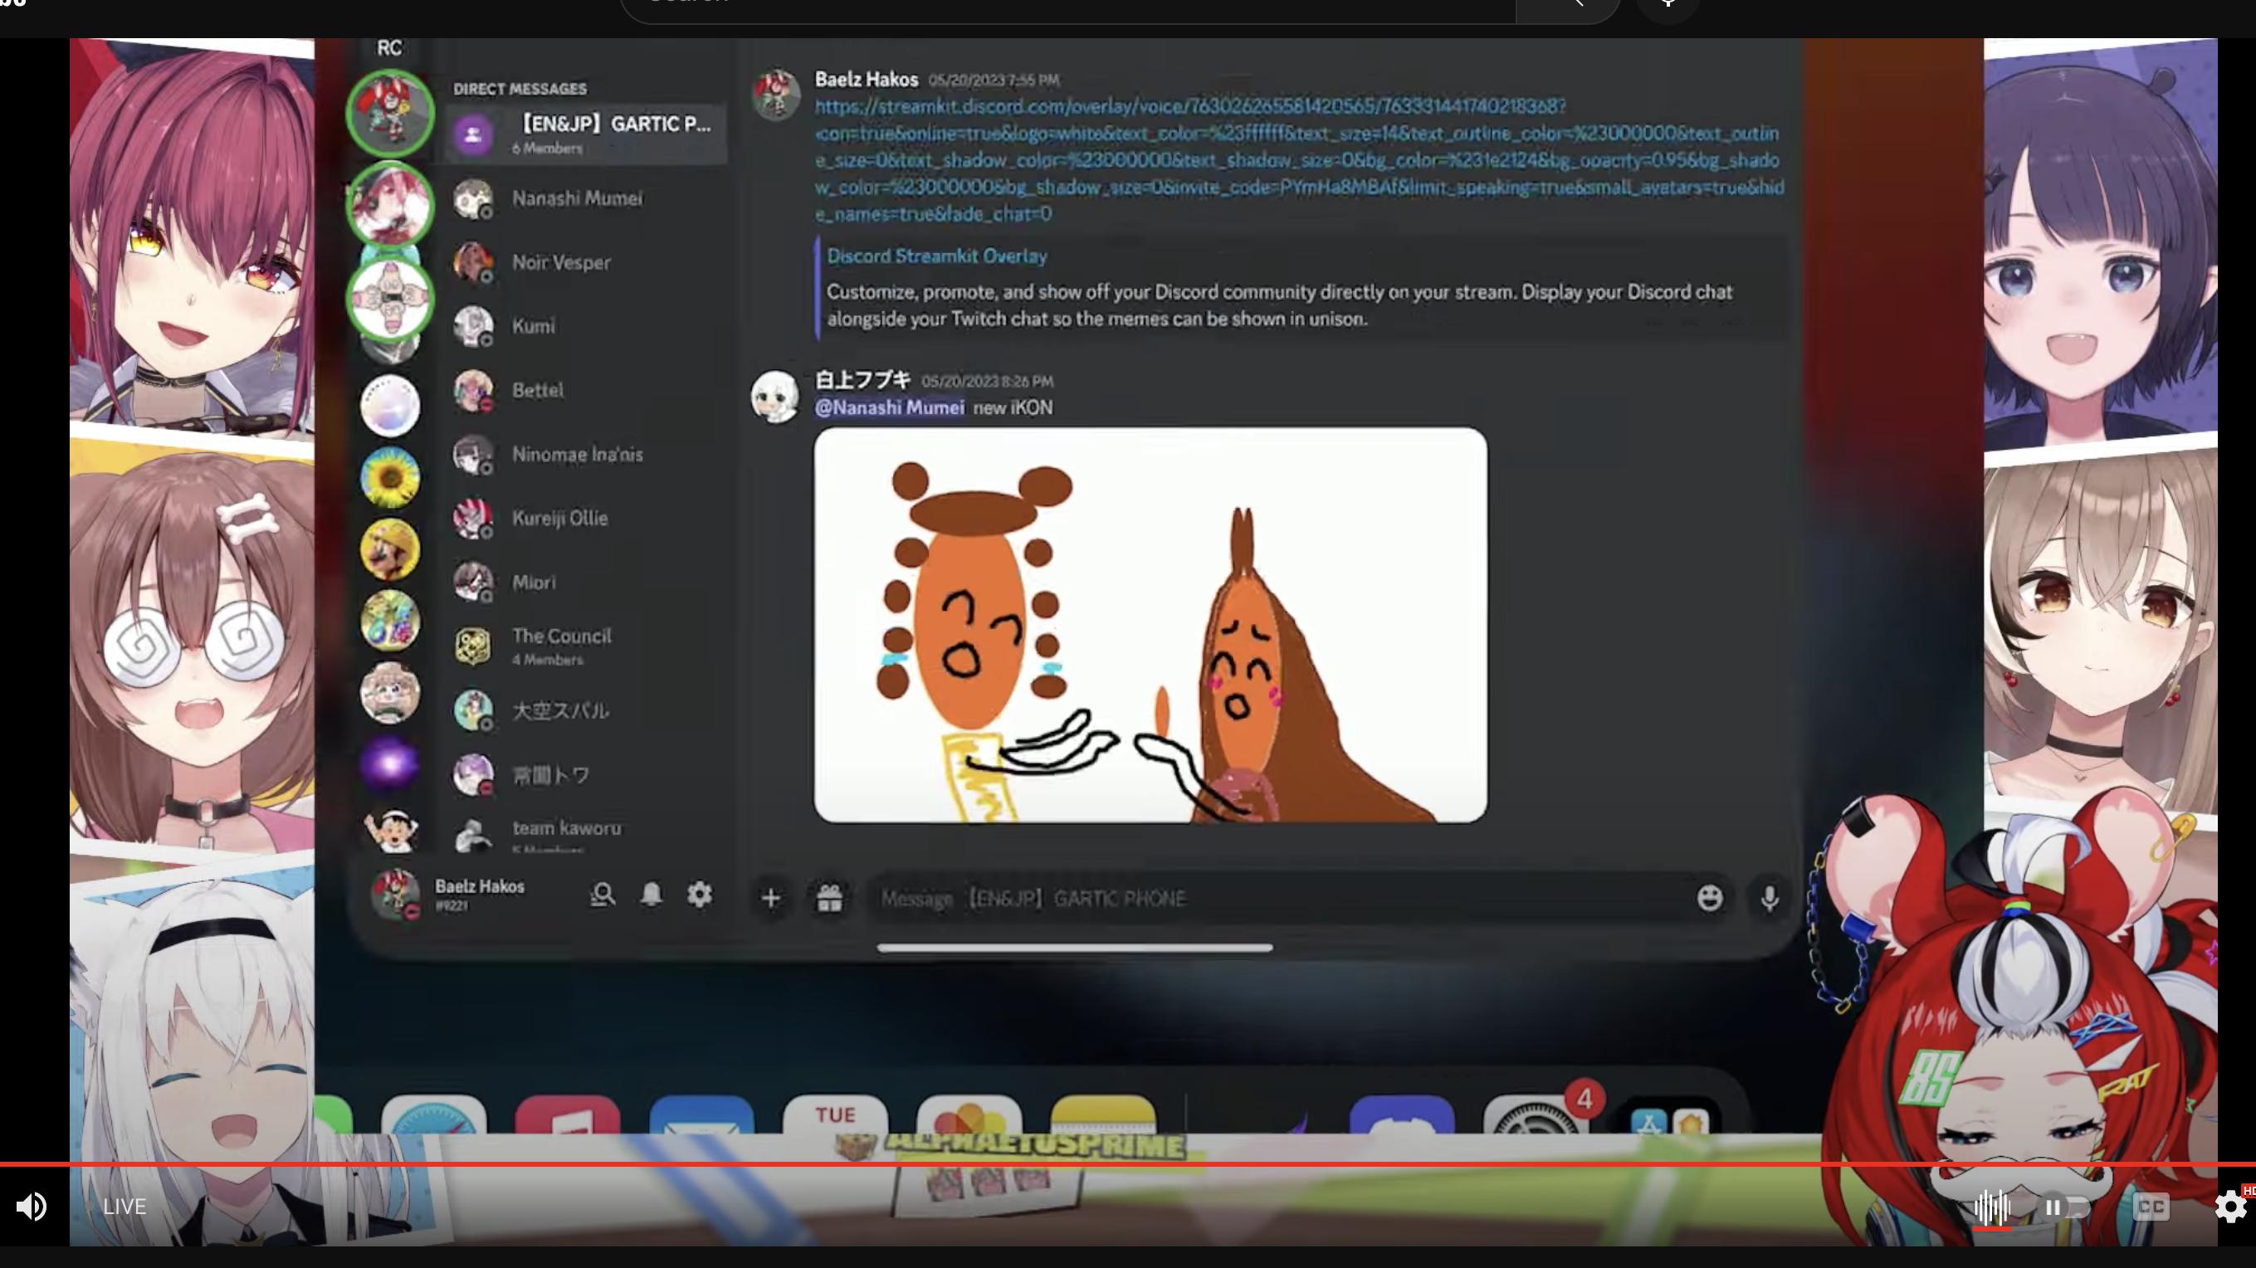Open the emoji picker in message box
This screenshot has height=1268, width=2256.
coord(1710,898)
